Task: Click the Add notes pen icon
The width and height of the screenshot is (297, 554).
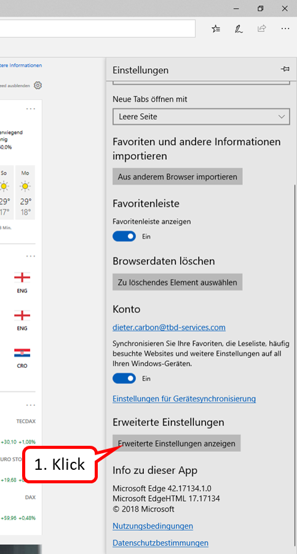Action: point(239,29)
